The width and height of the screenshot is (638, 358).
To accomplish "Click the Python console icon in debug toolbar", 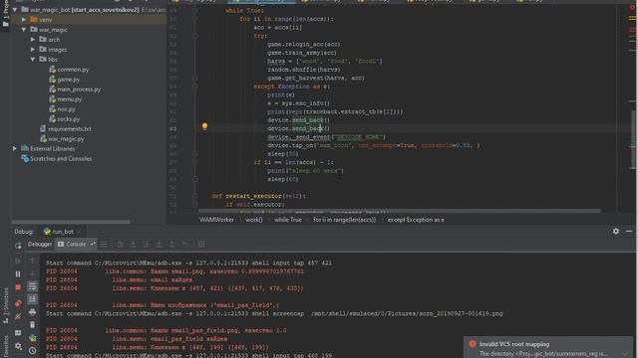I will [x=33, y=338].
